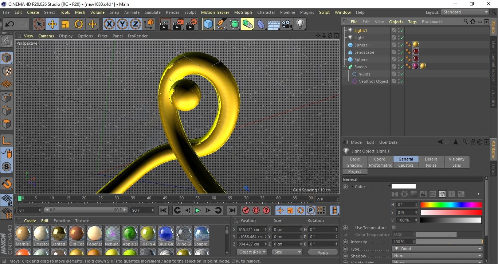Open the Floor environment objects icon
This screenshot has height=264, width=498.
click(274, 24)
